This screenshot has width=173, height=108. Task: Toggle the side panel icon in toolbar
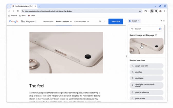(x=156, y=11)
